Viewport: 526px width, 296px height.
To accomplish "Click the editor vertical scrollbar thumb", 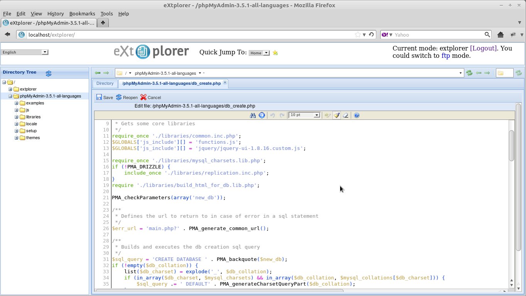I will pyautogui.click(x=511, y=145).
